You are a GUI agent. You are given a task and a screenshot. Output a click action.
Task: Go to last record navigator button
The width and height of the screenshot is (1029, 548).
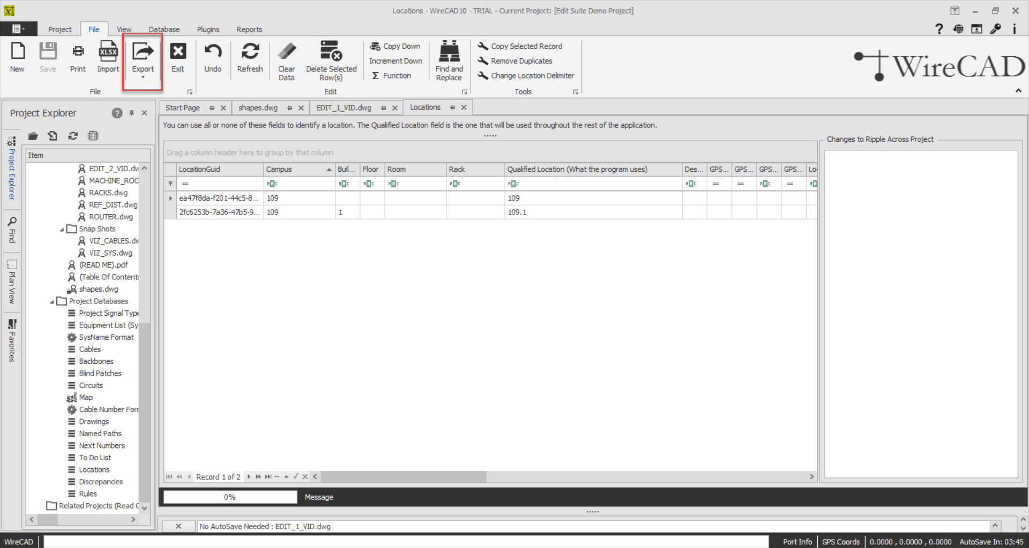coord(268,477)
